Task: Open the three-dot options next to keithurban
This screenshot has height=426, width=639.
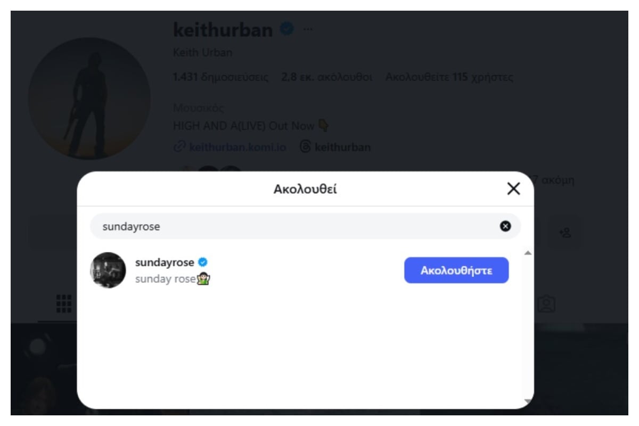Action: [308, 29]
